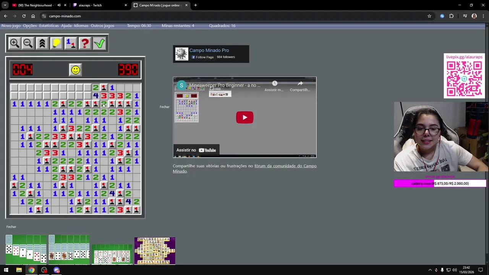The width and height of the screenshot is (489, 275).
Task: Open the Chrome three-dot menu
Action: click(483, 16)
